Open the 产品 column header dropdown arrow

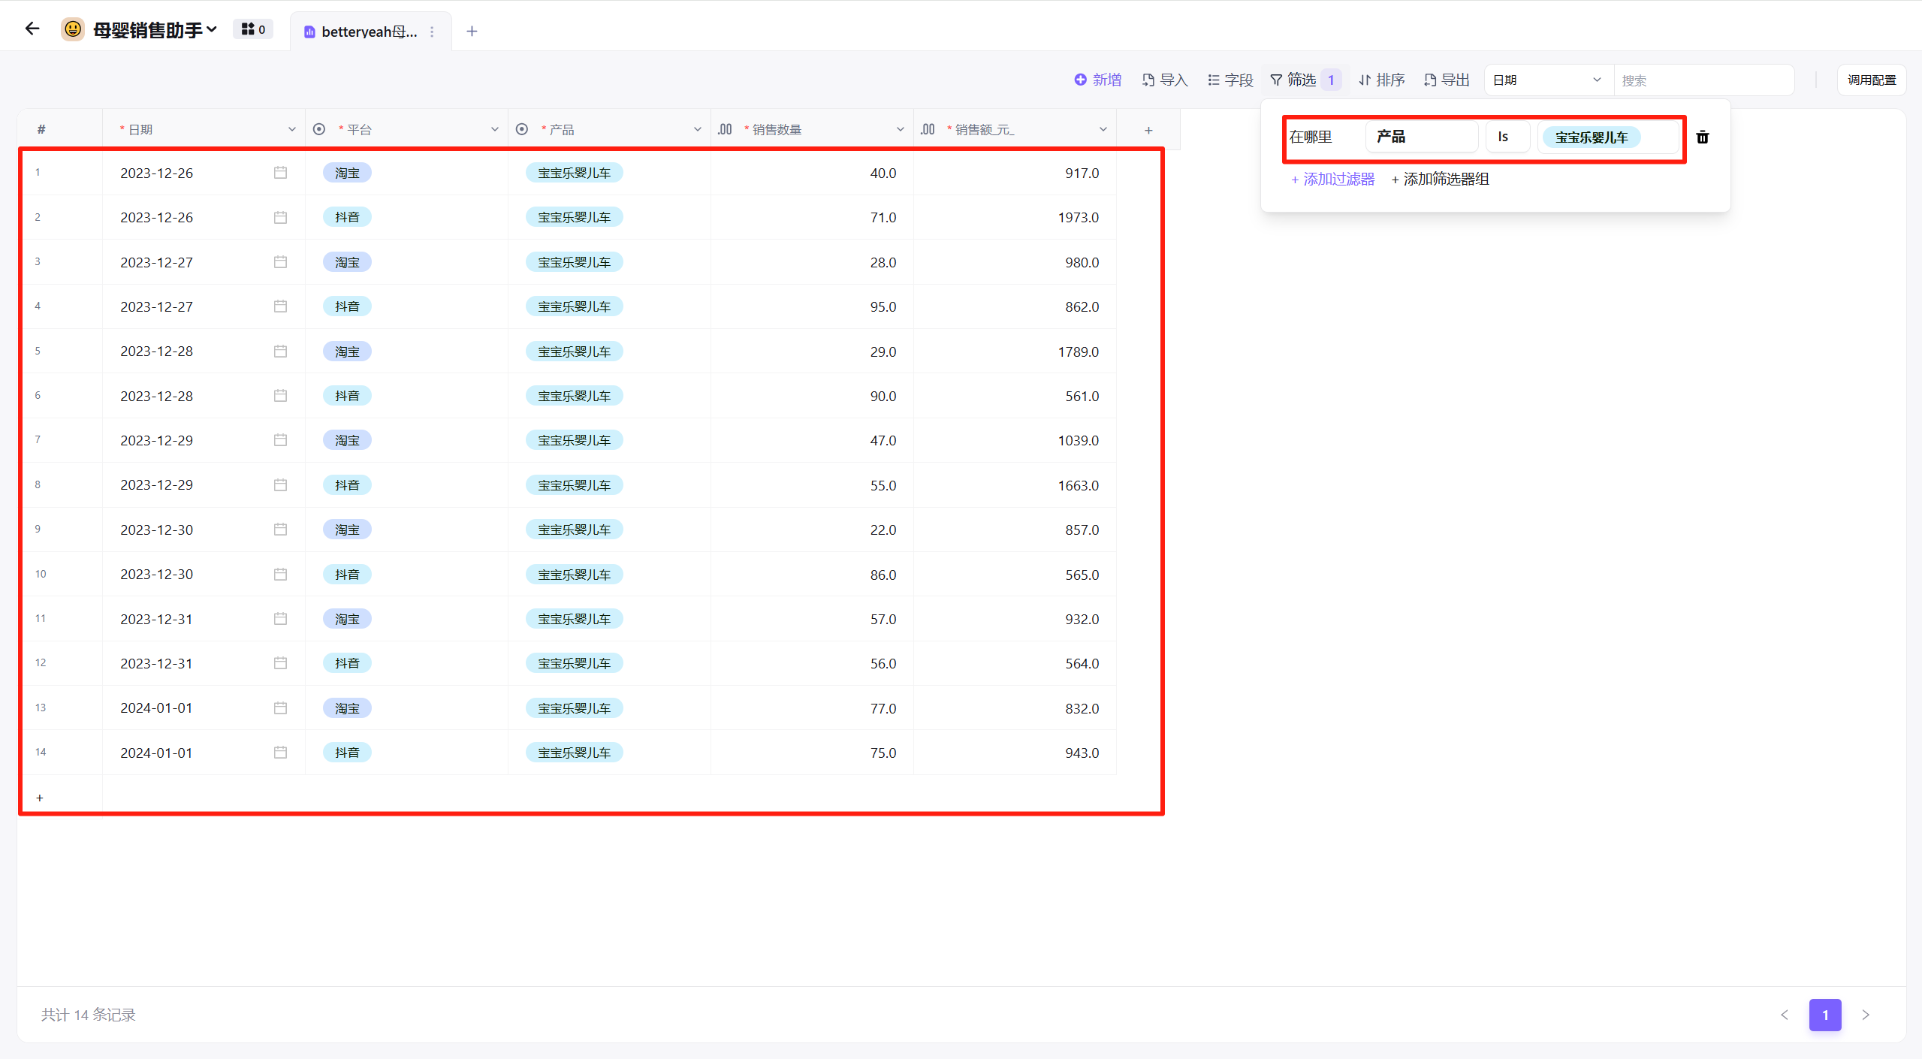click(x=697, y=129)
